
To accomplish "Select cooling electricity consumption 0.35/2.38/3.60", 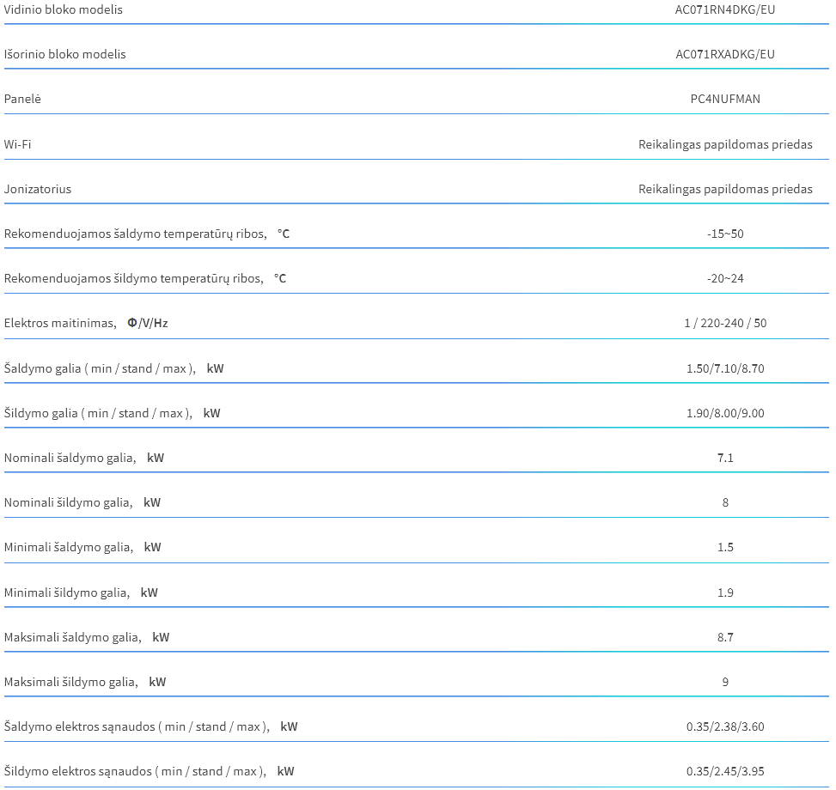I will pyautogui.click(x=725, y=727).
